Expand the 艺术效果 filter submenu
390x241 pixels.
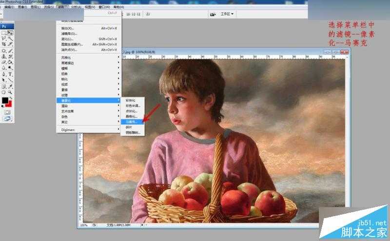[89, 111]
